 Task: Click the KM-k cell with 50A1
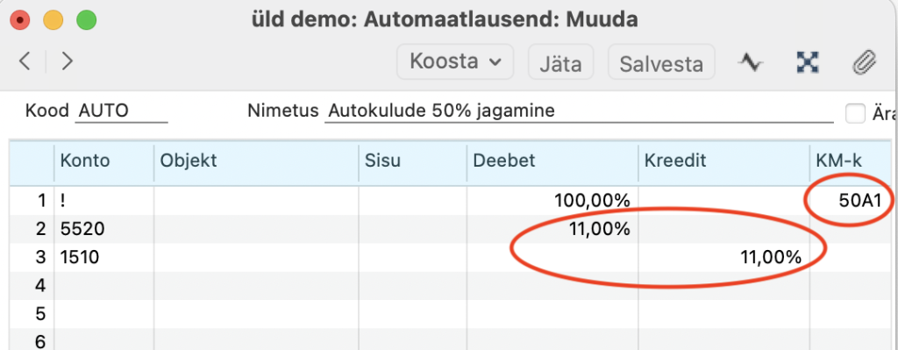click(852, 201)
